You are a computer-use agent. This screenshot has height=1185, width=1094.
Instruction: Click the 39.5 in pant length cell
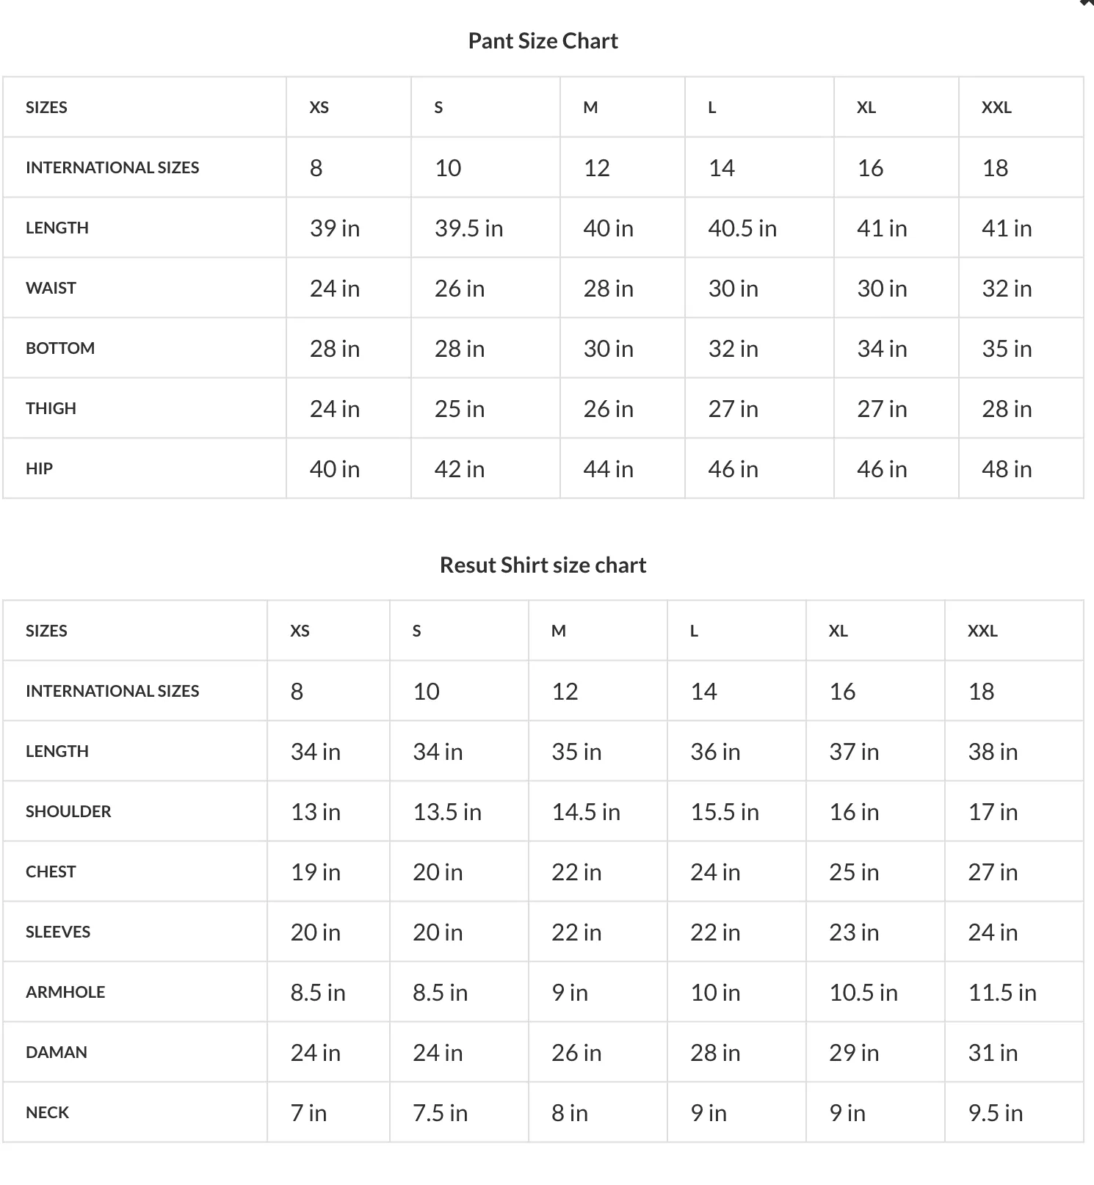coord(468,228)
